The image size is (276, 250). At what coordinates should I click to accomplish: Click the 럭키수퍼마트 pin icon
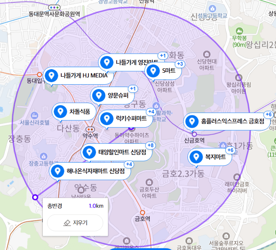[106, 119]
